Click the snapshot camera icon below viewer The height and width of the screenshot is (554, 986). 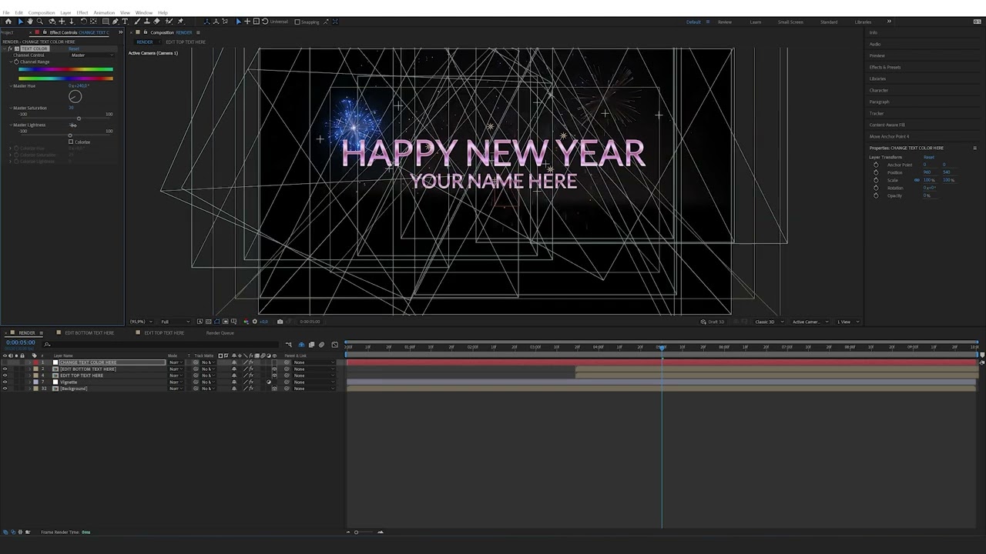(x=280, y=322)
